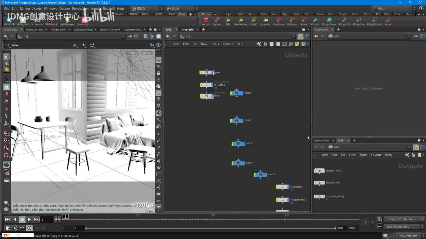
Task: Toggle the real time playback clock button
Action: point(29,228)
